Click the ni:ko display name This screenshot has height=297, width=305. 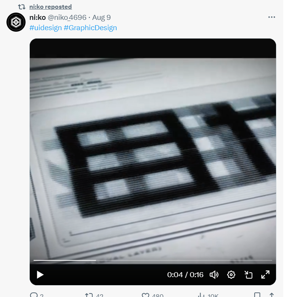click(37, 17)
